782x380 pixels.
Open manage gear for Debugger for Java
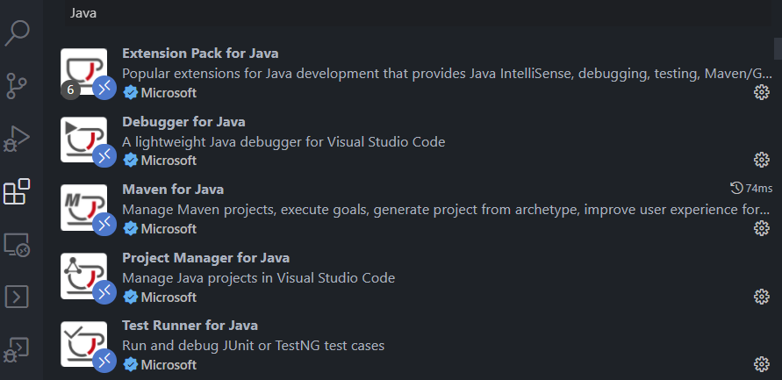pos(761,160)
